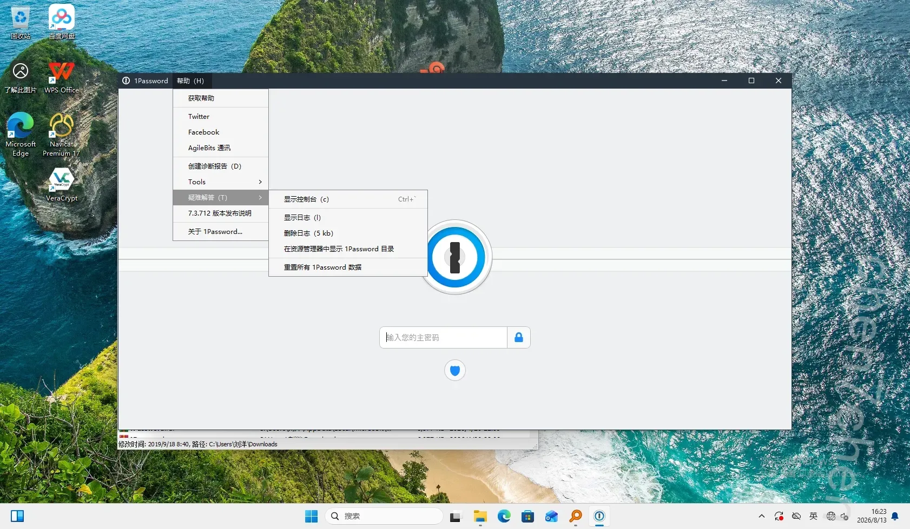Expand the 疑难解答 (T) submenu
This screenshot has height=529, width=910.
(221, 198)
